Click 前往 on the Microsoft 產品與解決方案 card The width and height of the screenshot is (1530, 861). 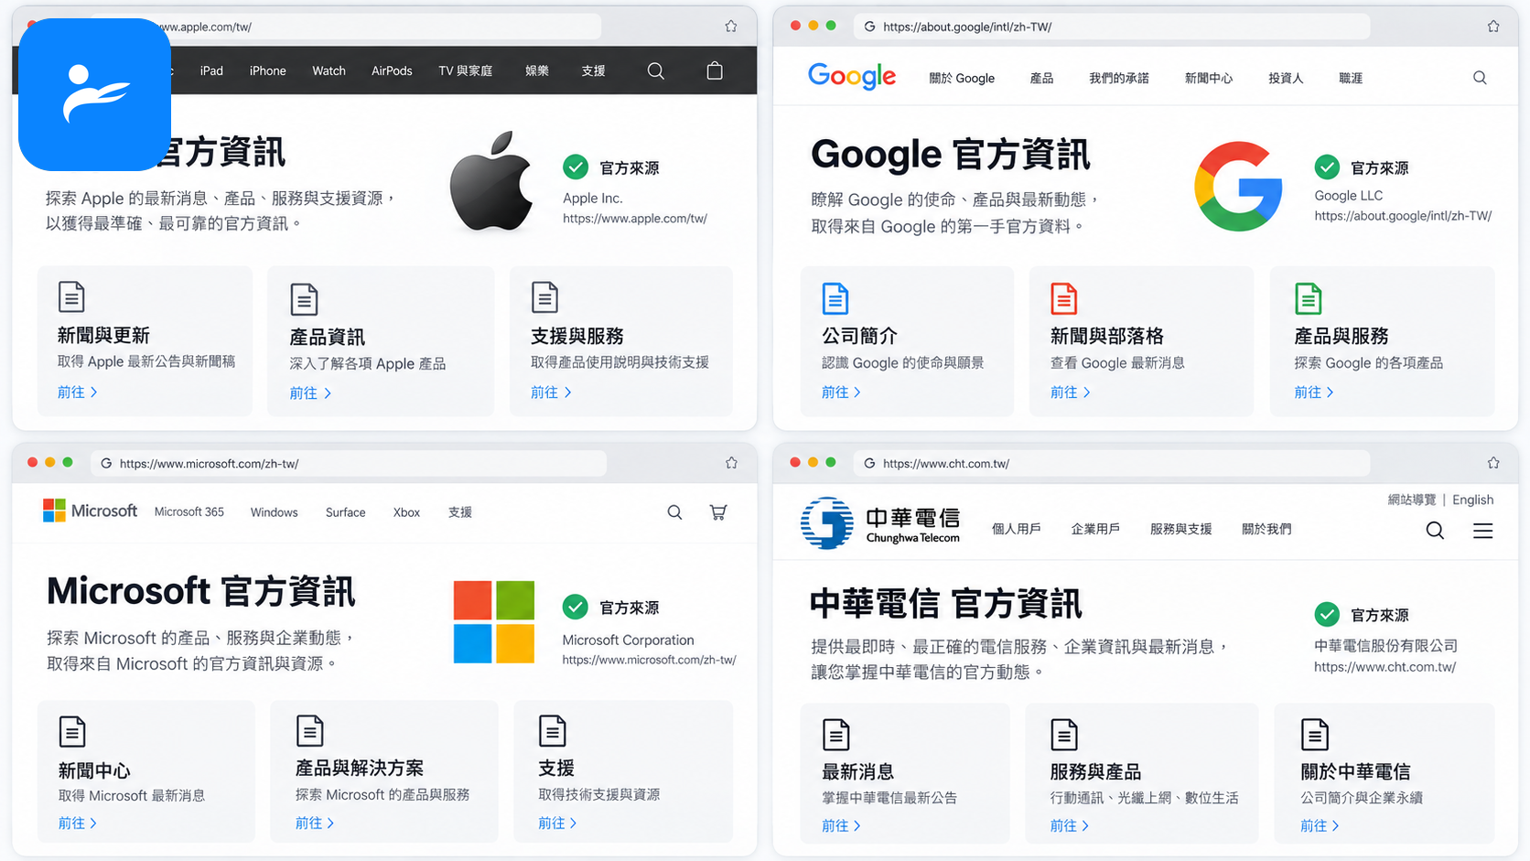click(315, 823)
